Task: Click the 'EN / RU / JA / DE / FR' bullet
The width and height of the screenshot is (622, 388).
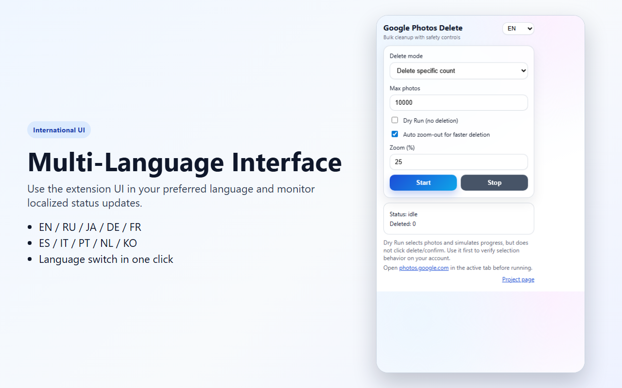Action: click(90, 227)
